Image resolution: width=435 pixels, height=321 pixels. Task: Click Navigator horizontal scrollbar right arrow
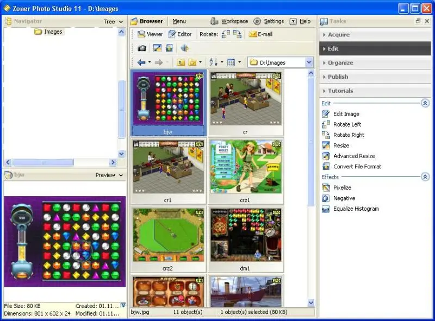point(113,162)
